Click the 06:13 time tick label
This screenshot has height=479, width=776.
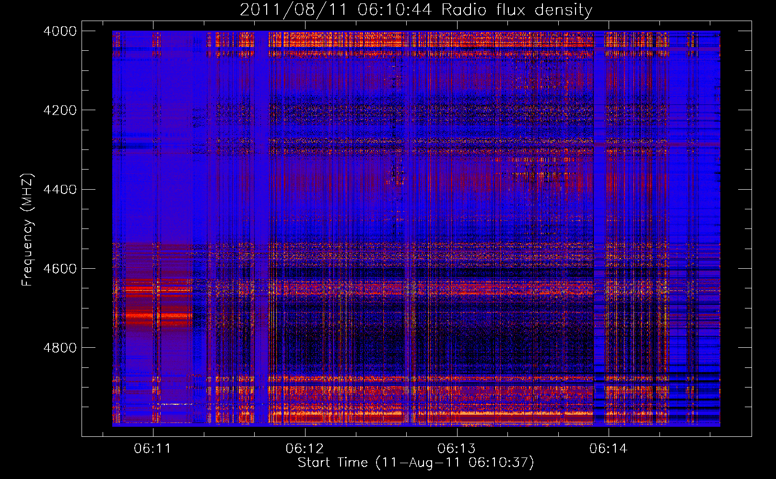point(457,449)
